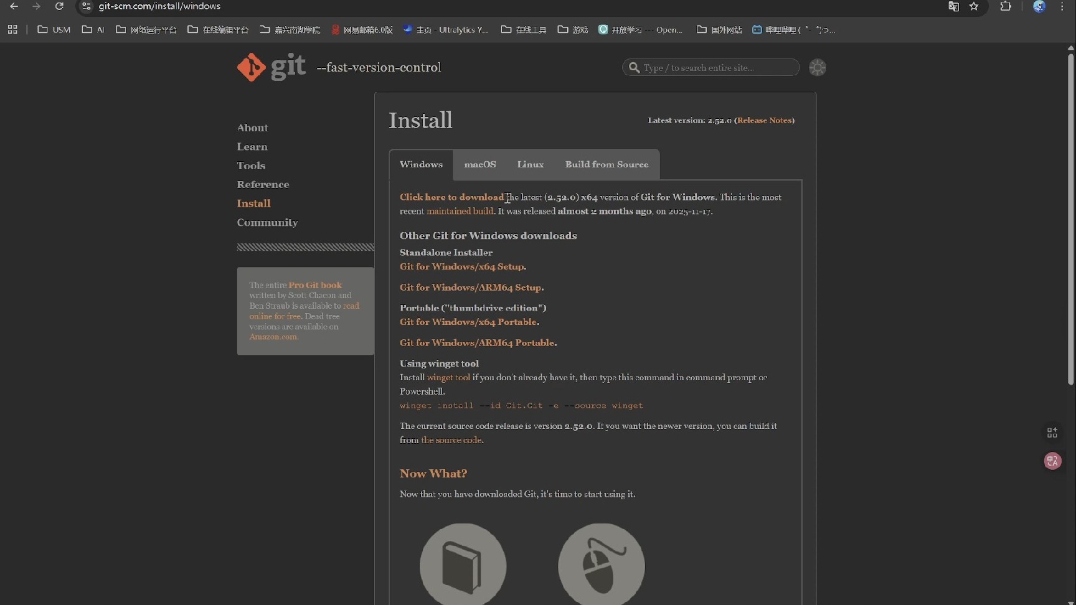Open the translate page icon in address bar
Screen dimensions: 1076x605
pyautogui.click(x=953, y=6)
